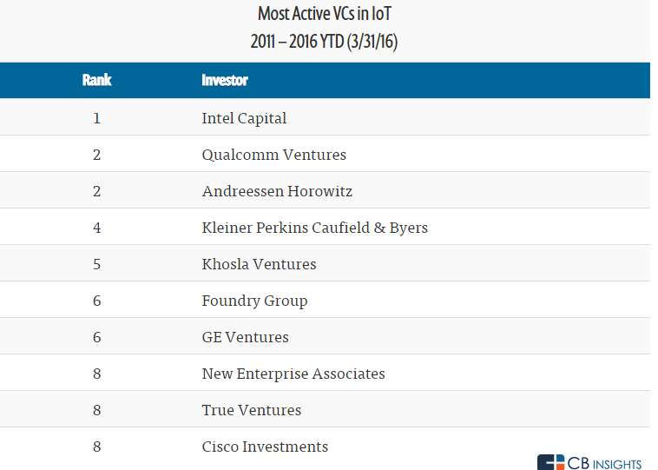Click rank number 5 cell
The image size is (658, 470).
(96, 264)
